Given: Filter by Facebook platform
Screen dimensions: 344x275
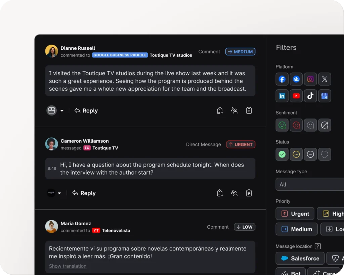Looking at the screenshot, I should [x=282, y=79].
